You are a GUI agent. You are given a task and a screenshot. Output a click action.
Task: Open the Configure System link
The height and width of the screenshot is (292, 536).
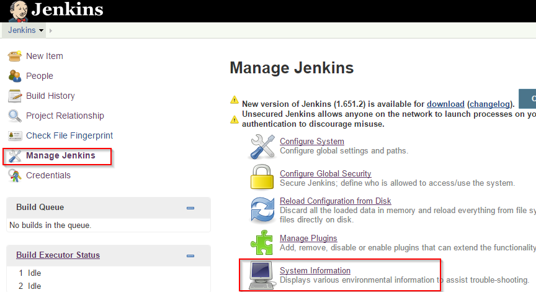[x=312, y=142]
